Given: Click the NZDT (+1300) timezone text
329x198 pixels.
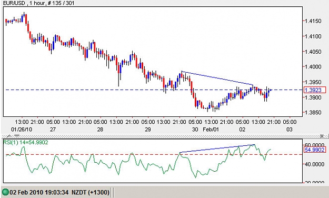Looking at the screenshot, I should tap(91, 192).
